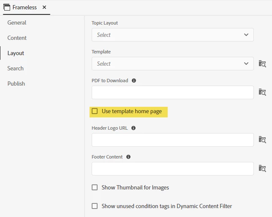Image resolution: width=272 pixels, height=217 pixels.
Task: Click info icon beside Header Logo URL
Action: pyautogui.click(x=133, y=128)
